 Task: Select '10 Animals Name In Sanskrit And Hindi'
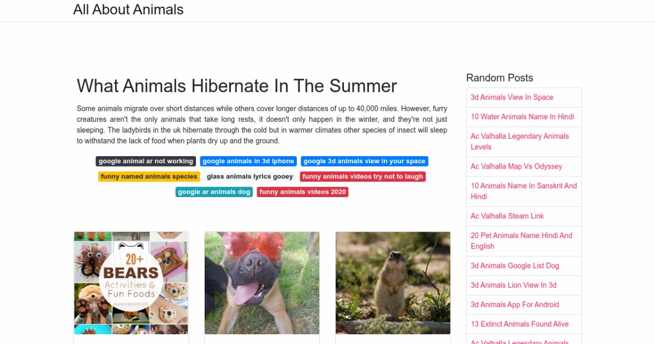(x=523, y=191)
